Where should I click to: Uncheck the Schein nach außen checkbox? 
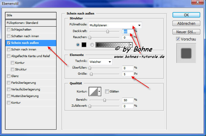coord(8,43)
